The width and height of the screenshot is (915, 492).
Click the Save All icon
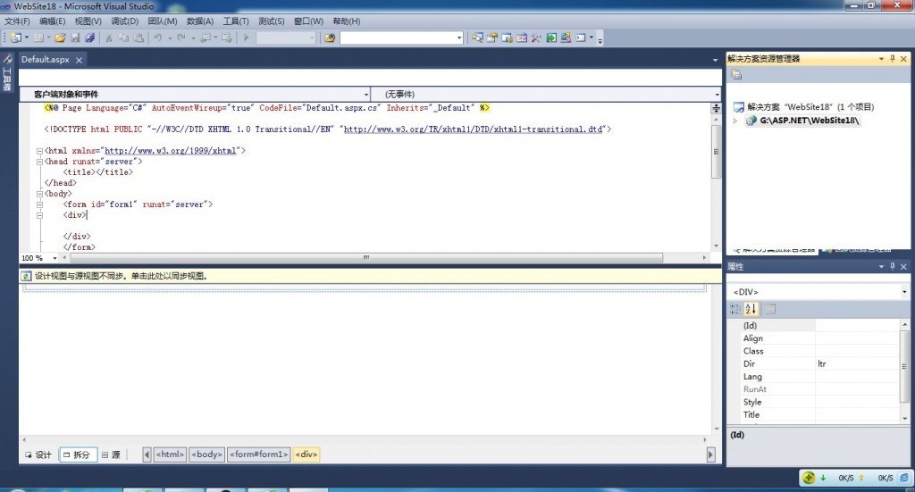[89, 38]
